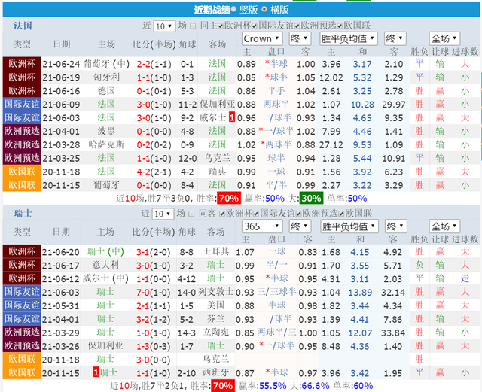Toggle 欧洲预选 checkbox in France section
Screen dimensions: 482x392
coord(297,26)
